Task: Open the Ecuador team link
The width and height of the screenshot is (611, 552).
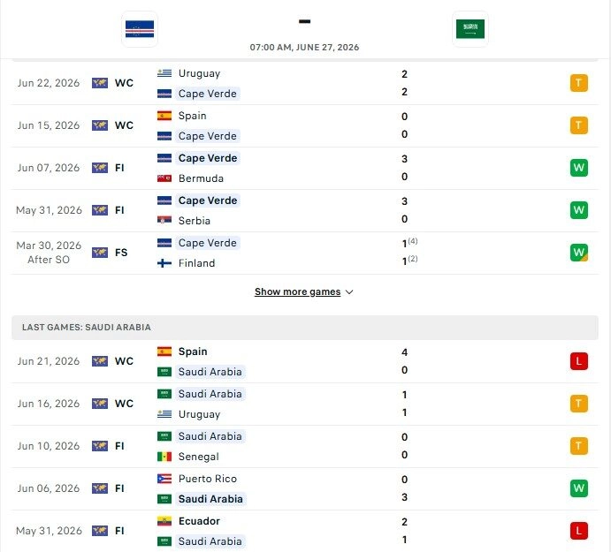Action: (199, 521)
